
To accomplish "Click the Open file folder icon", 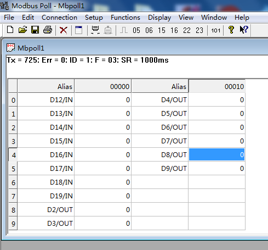I will (x=22, y=30).
